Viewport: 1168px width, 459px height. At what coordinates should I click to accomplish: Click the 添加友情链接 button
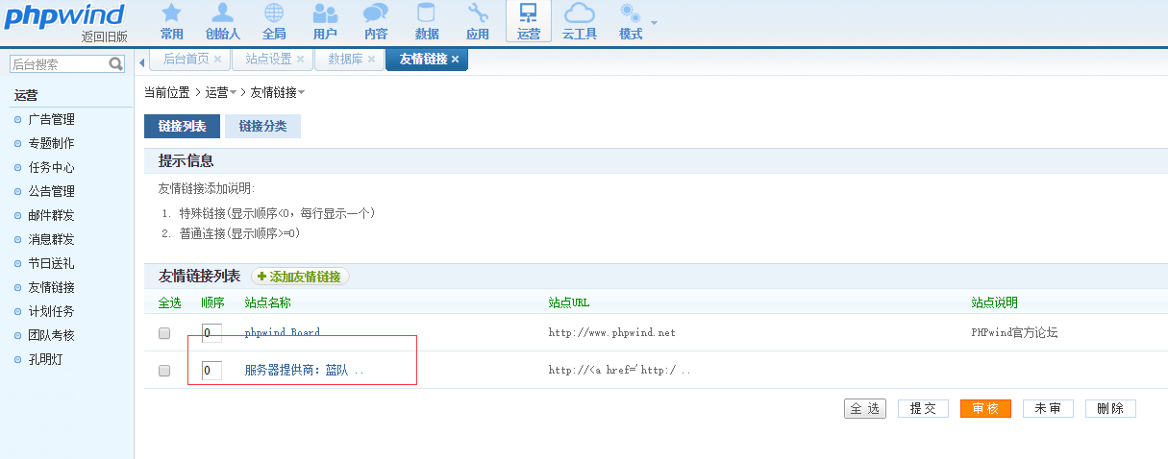pos(300,277)
